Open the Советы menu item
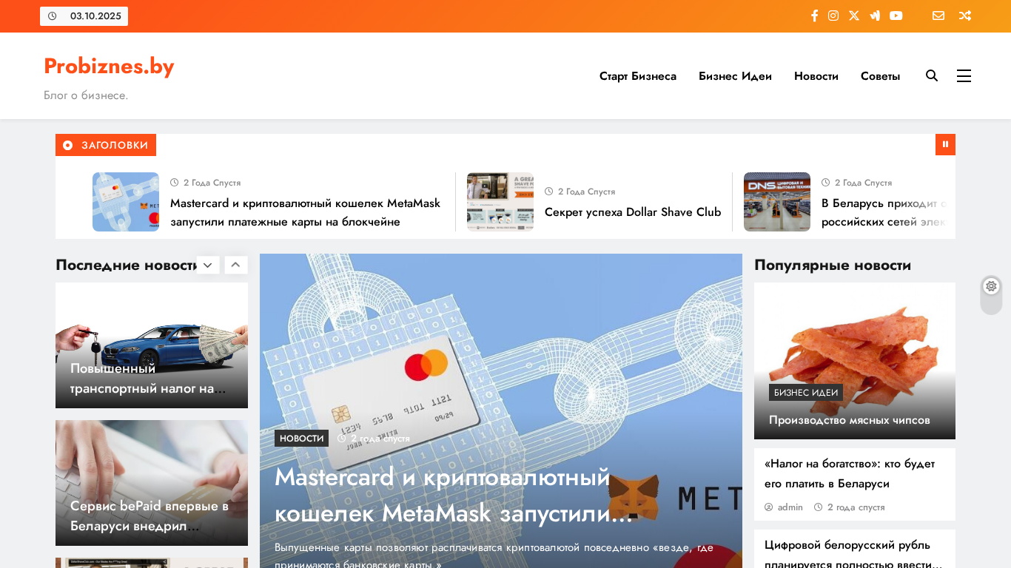This screenshot has height=568, width=1011. point(881,76)
